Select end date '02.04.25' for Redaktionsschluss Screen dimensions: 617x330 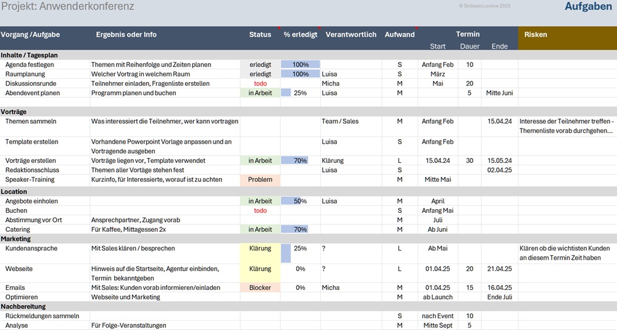tap(499, 170)
